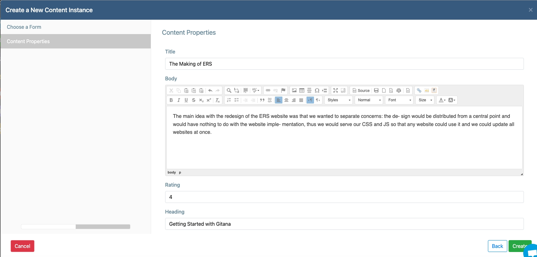The height and width of the screenshot is (257, 537).
Task: Click the Print icon in the toolbar
Action: [x=399, y=91]
